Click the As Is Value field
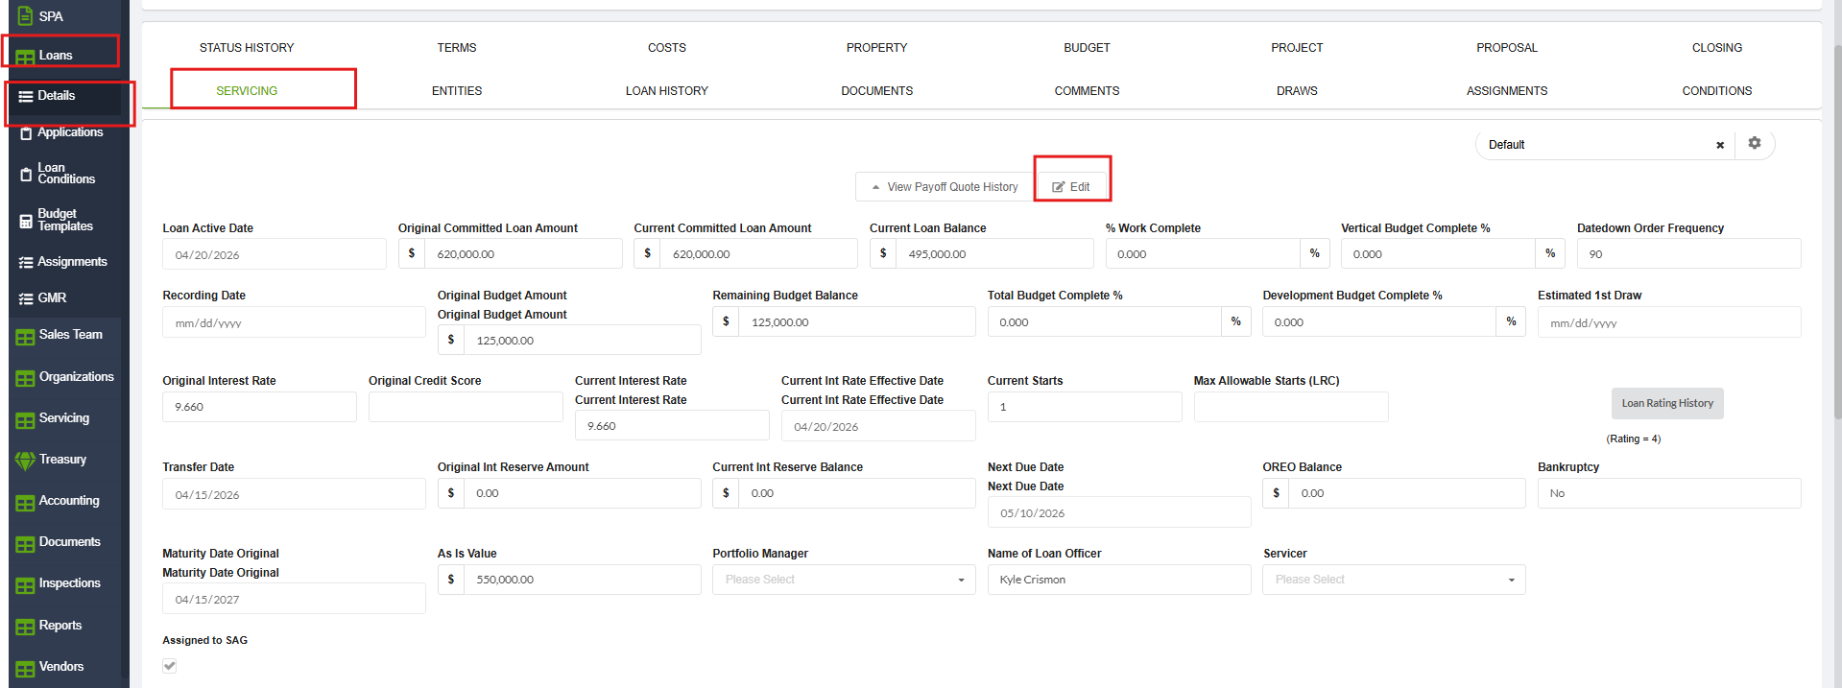The width and height of the screenshot is (1842, 688). [x=582, y=580]
